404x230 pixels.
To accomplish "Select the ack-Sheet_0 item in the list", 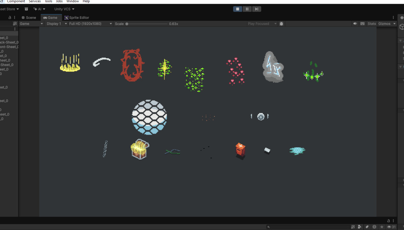I will tap(9, 42).
